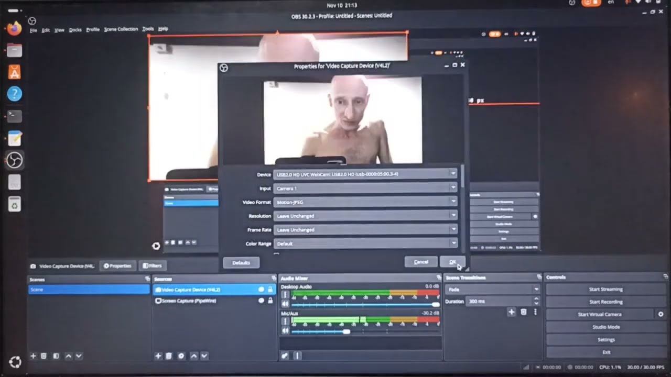Pop out the Sources dock
This screenshot has height=377, width=671.
pyautogui.click(x=274, y=279)
